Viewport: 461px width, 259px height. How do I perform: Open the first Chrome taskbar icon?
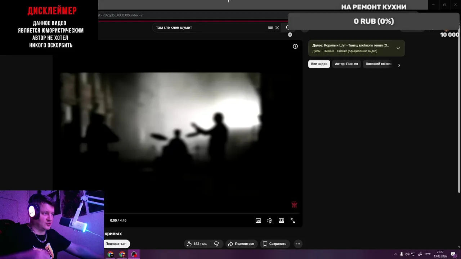tap(111, 254)
